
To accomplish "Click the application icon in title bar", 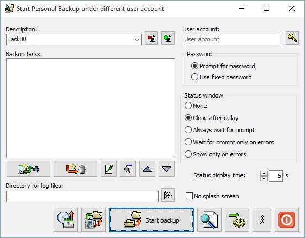I will [x=9, y=8].
